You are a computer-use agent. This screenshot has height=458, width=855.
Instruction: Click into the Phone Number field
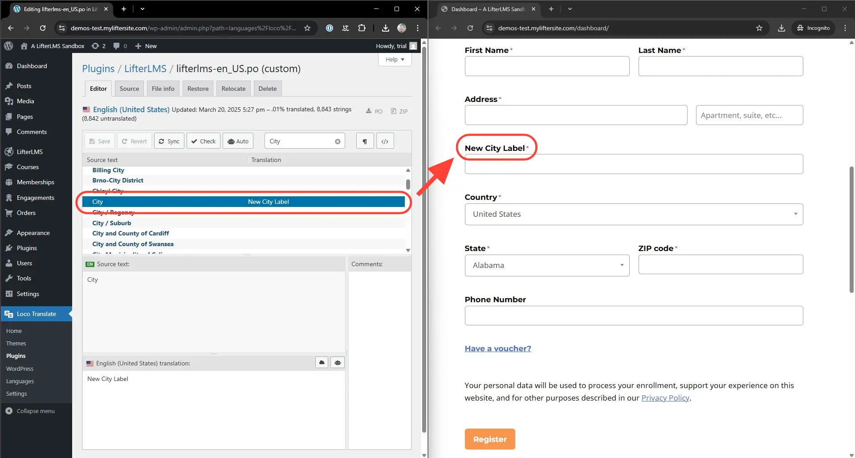tap(633, 316)
